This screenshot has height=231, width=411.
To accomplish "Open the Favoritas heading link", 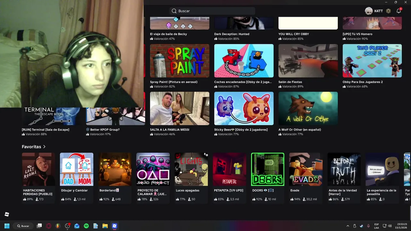I will (31, 147).
